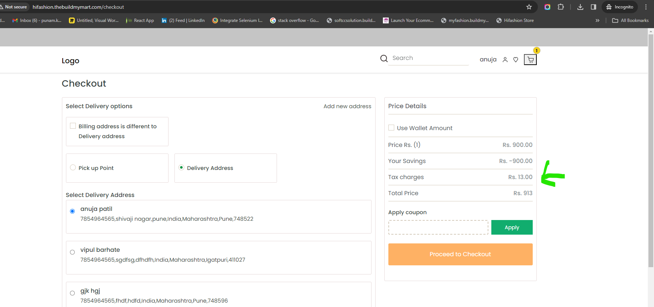Open the browser downloads icon

(x=580, y=7)
